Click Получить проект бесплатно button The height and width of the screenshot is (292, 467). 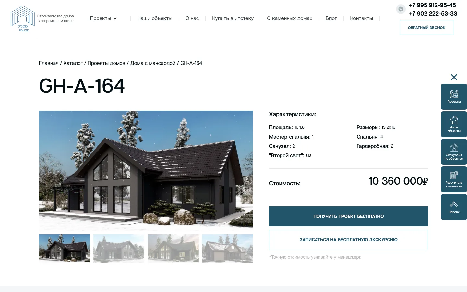(x=349, y=216)
